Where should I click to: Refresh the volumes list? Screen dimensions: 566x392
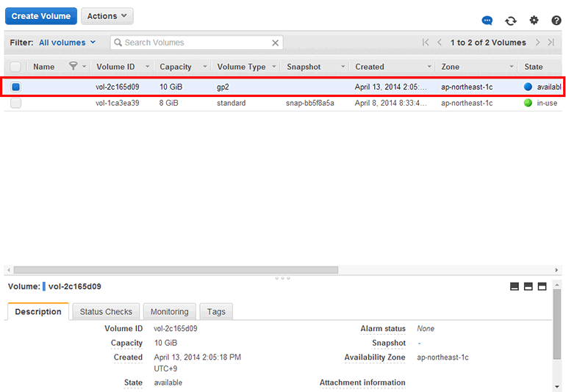pos(511,21)
